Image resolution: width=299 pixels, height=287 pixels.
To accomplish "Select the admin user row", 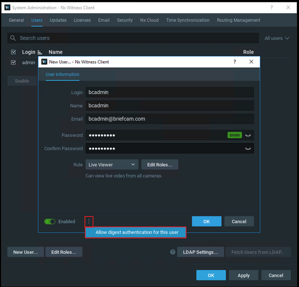I will coord(23,63).
